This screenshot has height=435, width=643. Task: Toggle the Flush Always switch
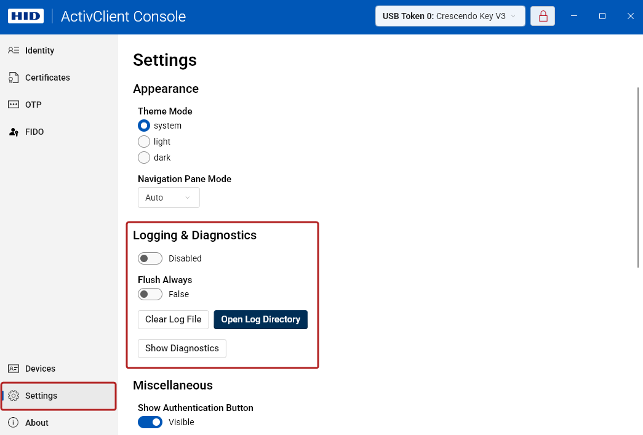pyautogui.click(x=150, y=294)
